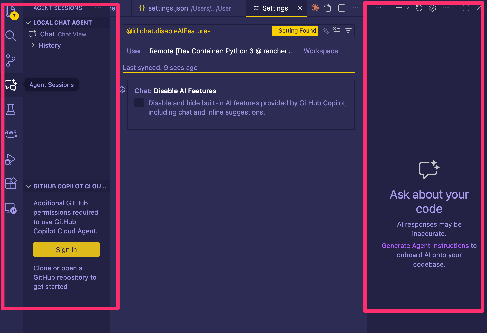
Task: Open the Generate Agent Instructions link
Action: point(425,246)
